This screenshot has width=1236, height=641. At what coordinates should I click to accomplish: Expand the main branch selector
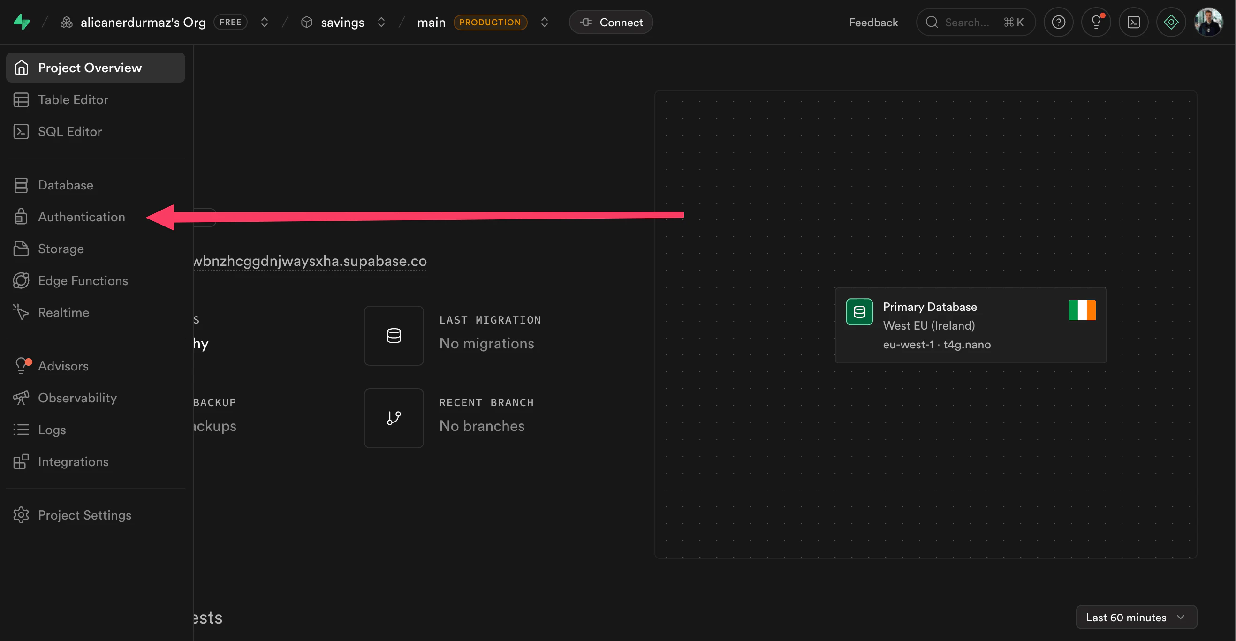[545, 22]
